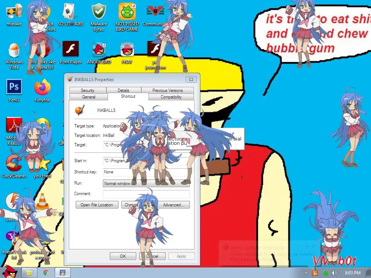Select the VLC traffic cone desktop icon
The image size is (371, 278).
tap(43, 201)
